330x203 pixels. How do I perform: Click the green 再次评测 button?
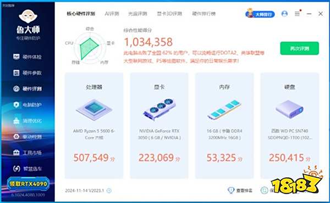(x=300, y=48)
